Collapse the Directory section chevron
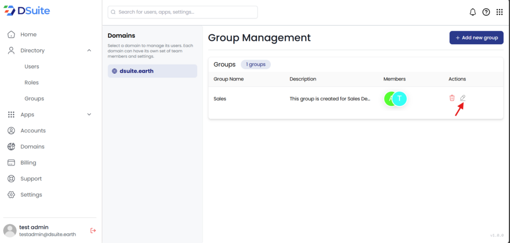The width and height of the screenshot is (510, 243). 89,51
